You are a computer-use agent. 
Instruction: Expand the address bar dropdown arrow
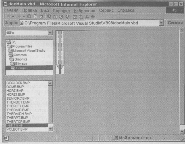click(x=161, y=23)
